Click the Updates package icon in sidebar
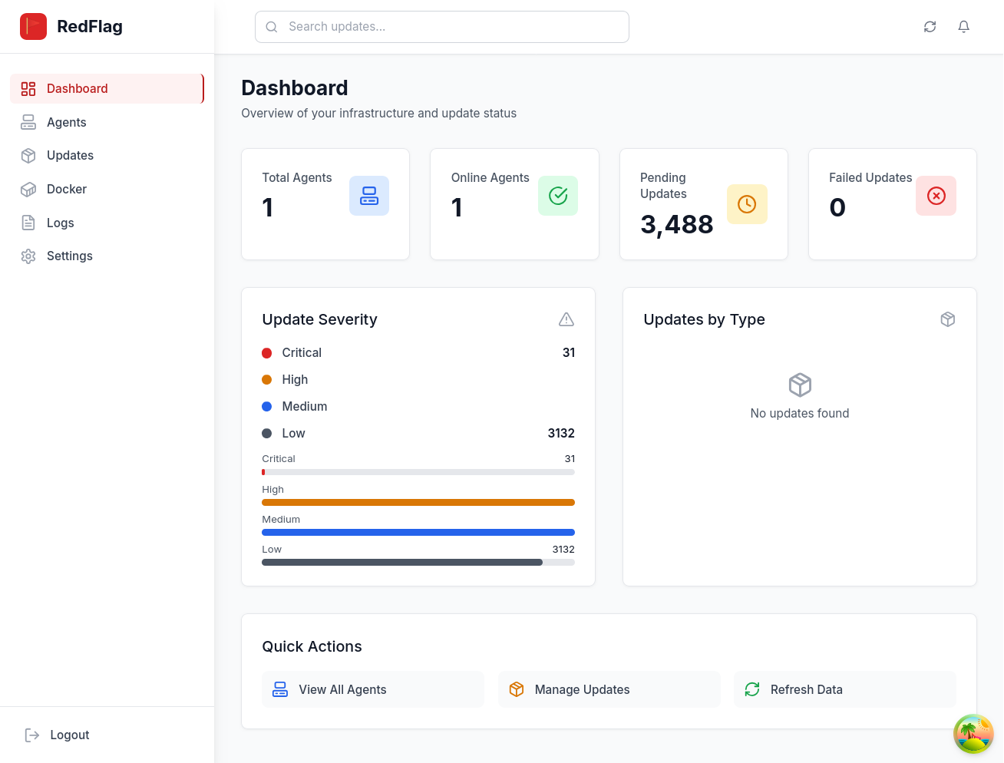1004x763 pixels. [28, 155]
